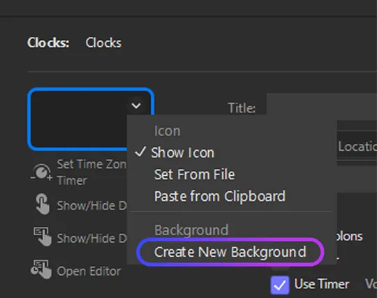Viewport: 377px width, 298px height.
Task: Click the Show Icon menu text
Action: 182,153
